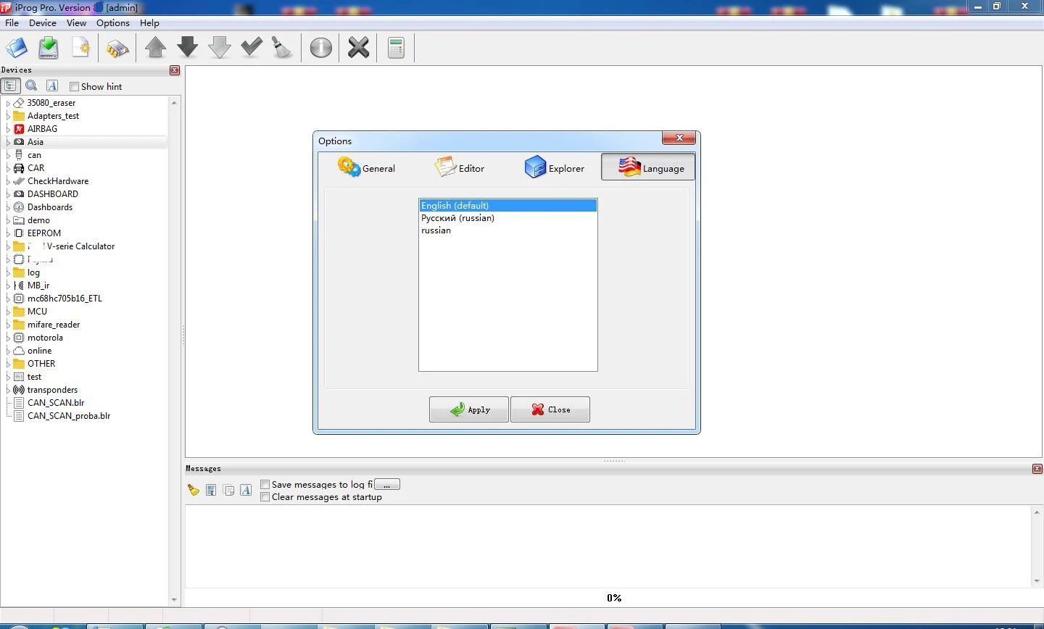Expand the transponders tree node
Viewport: 1044px width, 629px height.
coord(8,390)
